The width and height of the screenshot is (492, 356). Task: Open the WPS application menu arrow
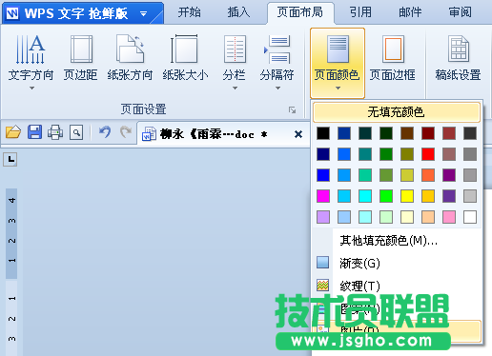tap(144, 13)
